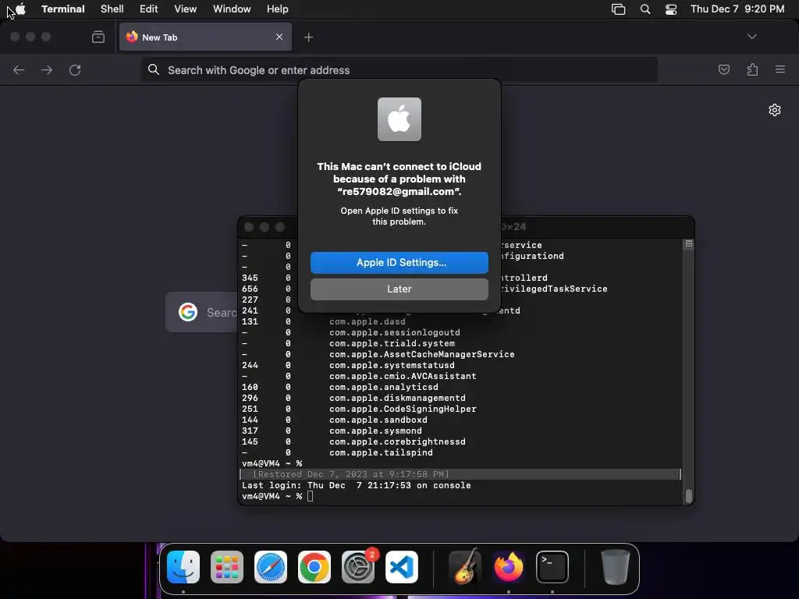Click com.apple.triald.system in Terminal
Image resolution: width=799 pixels, height=599 pixels.
click(392, 343)
